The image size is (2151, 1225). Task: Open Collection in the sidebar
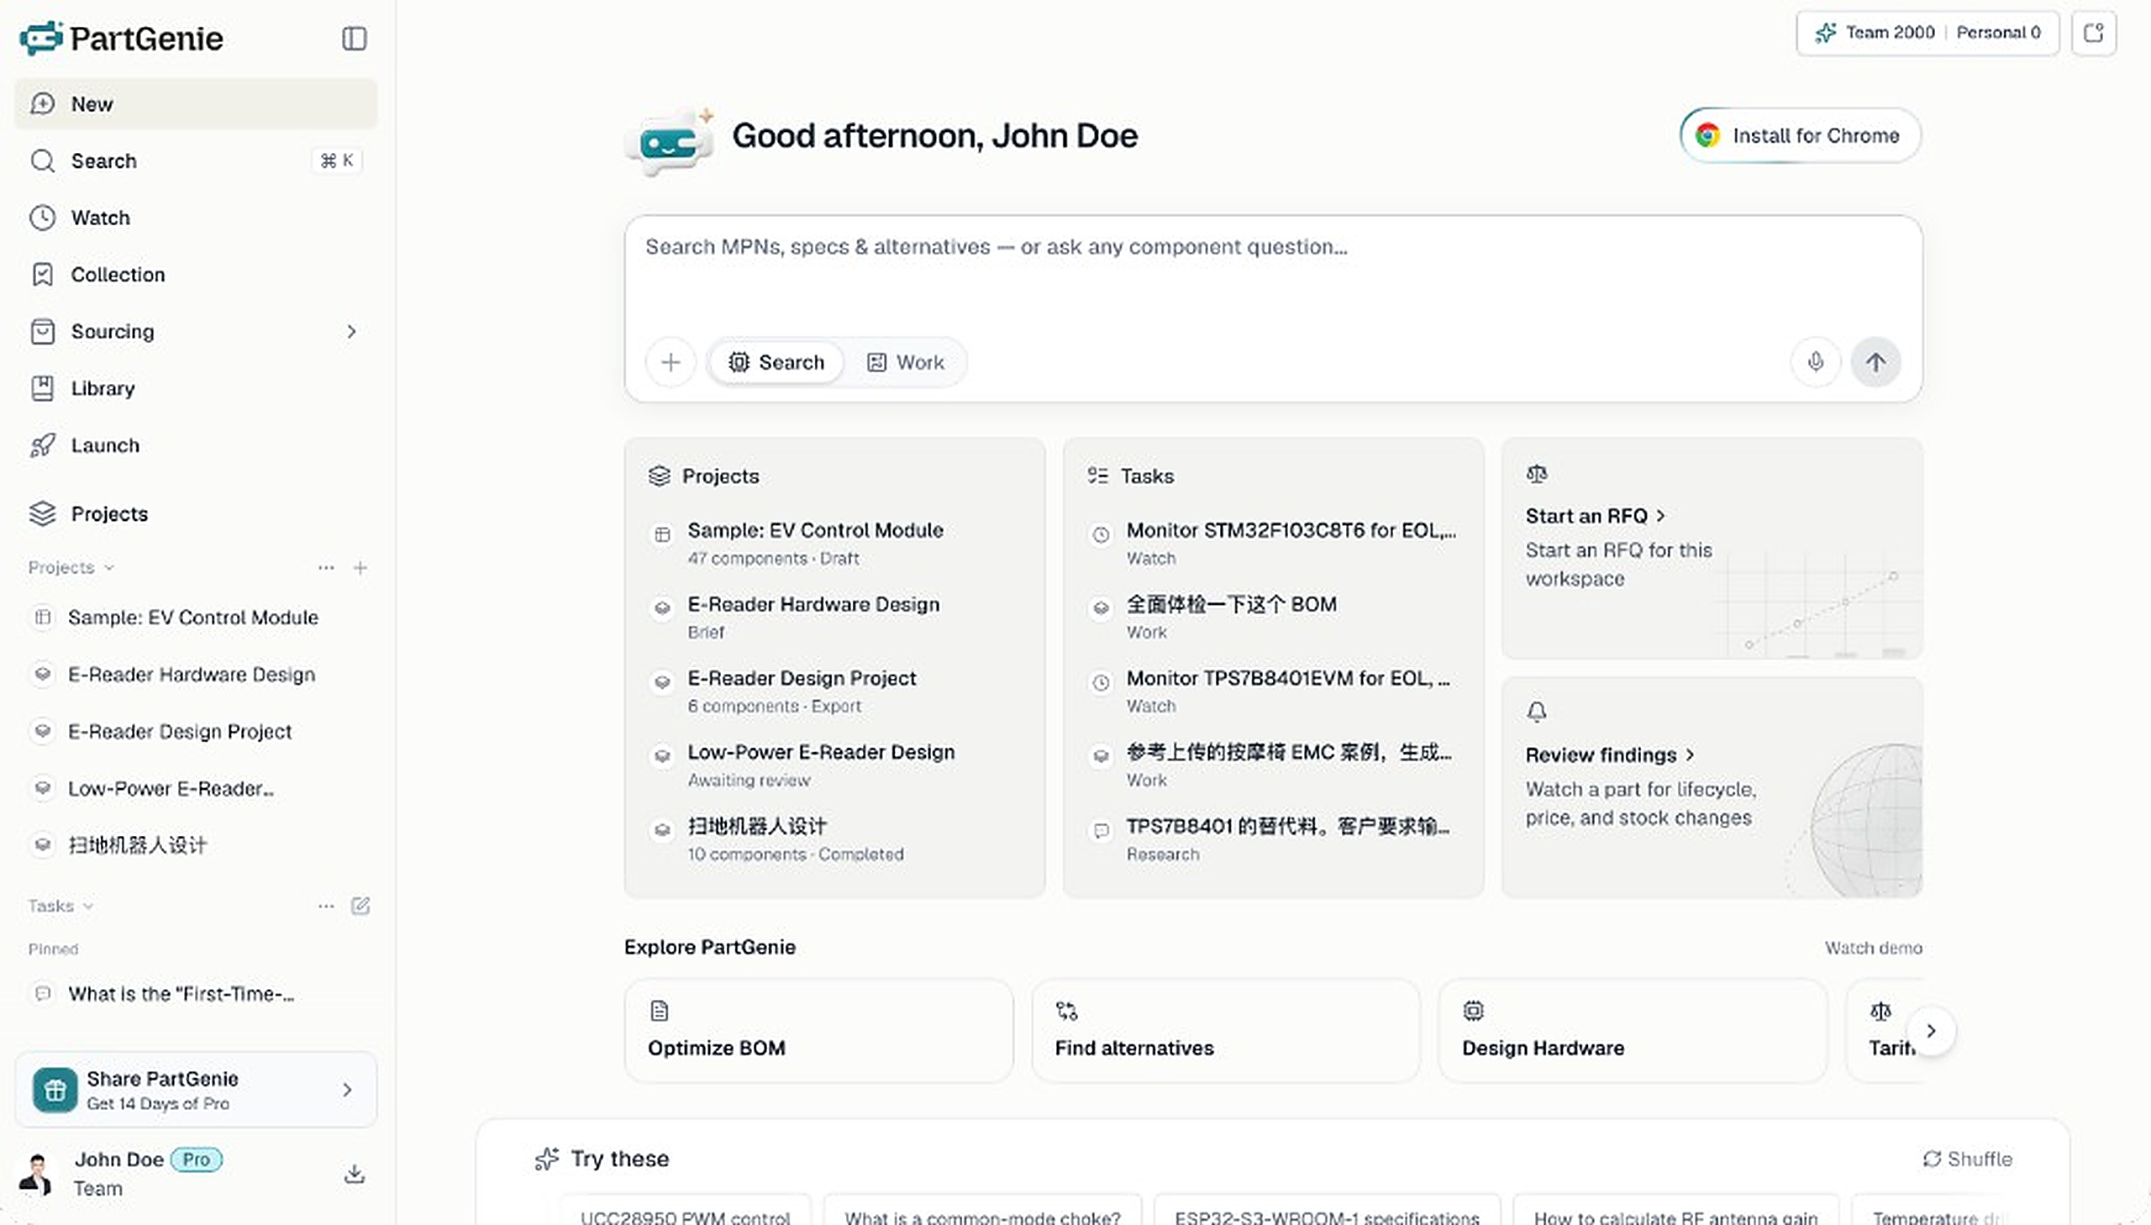pyautogui.click(x=195, y=274)
